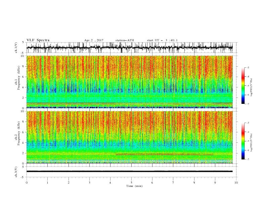Click the "5" tick on Time axis
Image resolution: width=266 pixels, height=205 pixels.
(x=131, y=183)
